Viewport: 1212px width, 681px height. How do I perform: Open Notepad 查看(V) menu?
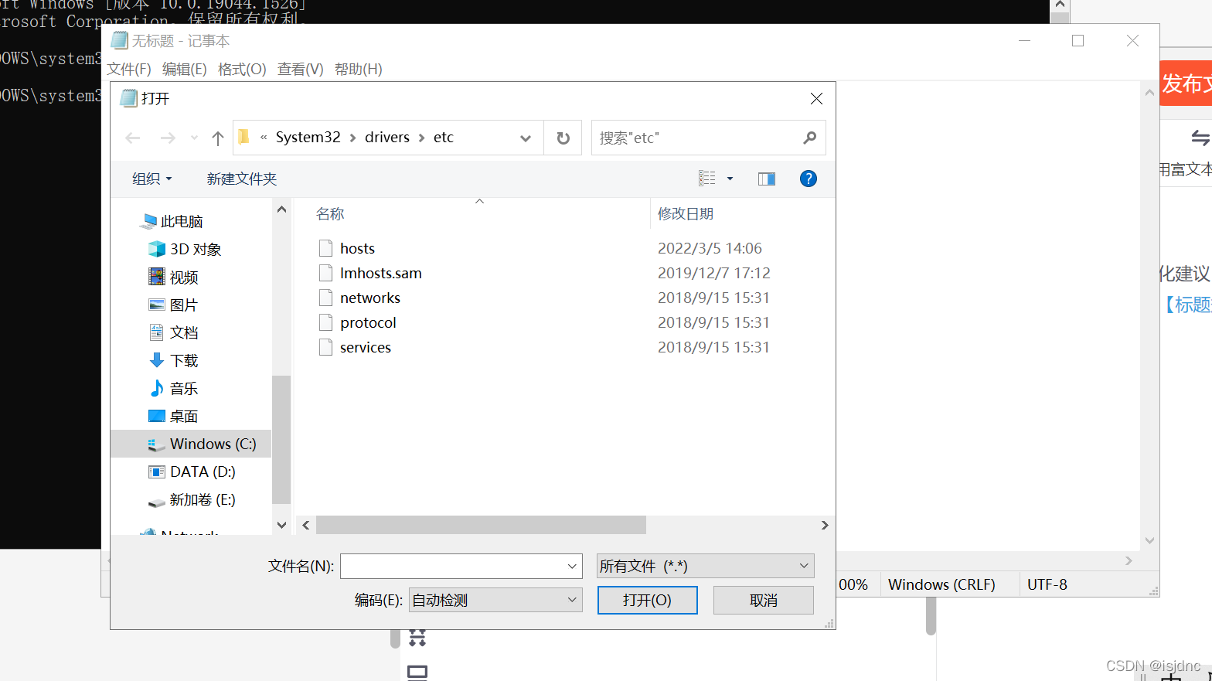click(301, 70)
